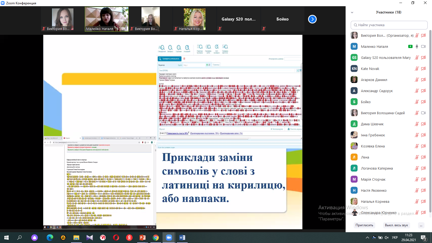Open PowerPoint from the taskbar
Image resolution: width=432 pixels, height=243 pixels.
[x=143, y=238]
